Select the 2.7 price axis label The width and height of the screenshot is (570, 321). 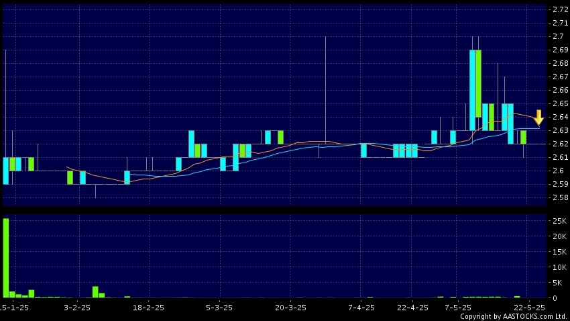click(x=559, y=36)
